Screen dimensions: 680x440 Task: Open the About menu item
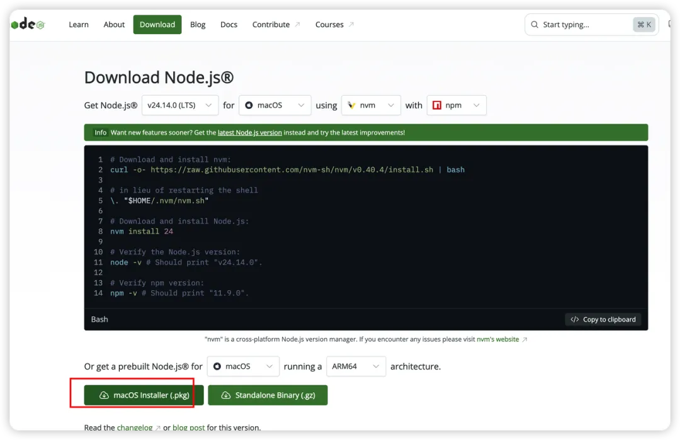tap(114, 25)
